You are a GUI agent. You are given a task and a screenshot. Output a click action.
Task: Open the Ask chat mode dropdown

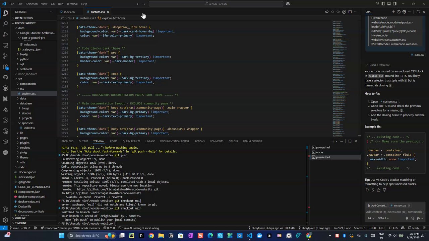(371, 218)
